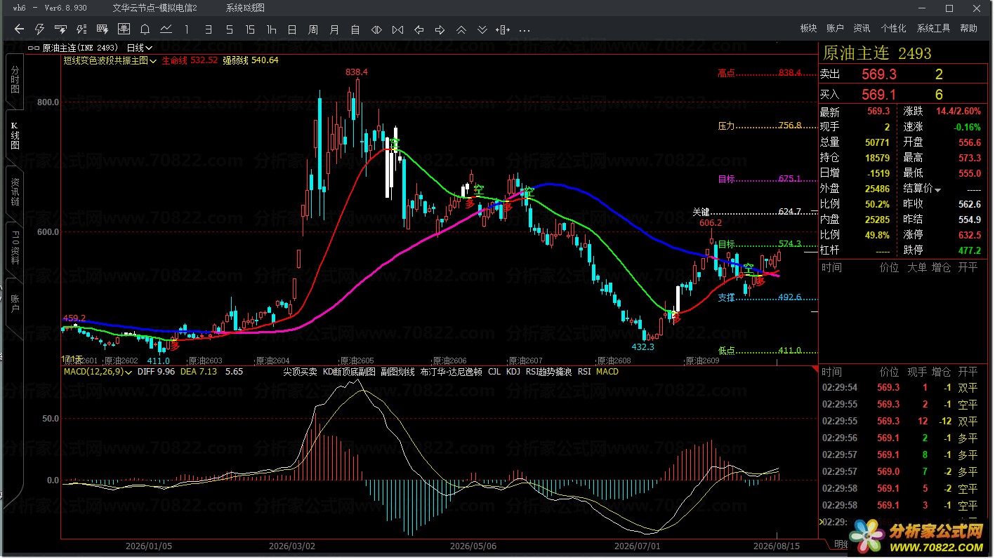Click the 关键 624.7 level label

(x=746, y=212)
